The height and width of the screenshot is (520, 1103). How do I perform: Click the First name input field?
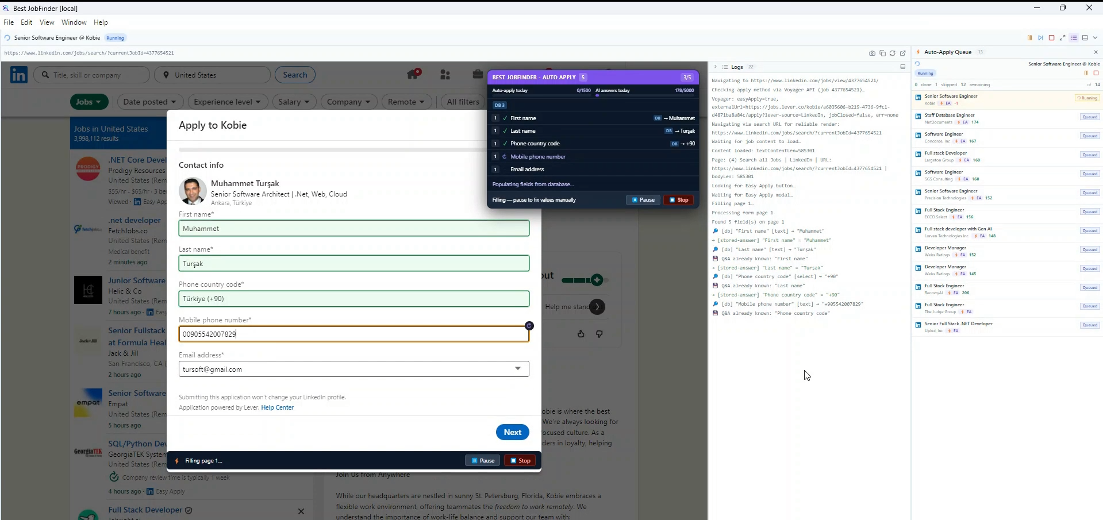point(354,228)
